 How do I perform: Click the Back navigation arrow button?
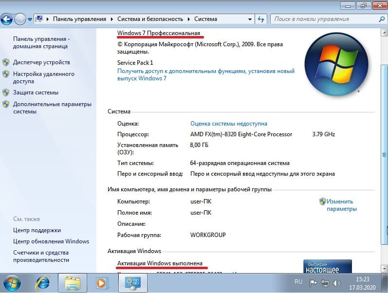point(6,19)
